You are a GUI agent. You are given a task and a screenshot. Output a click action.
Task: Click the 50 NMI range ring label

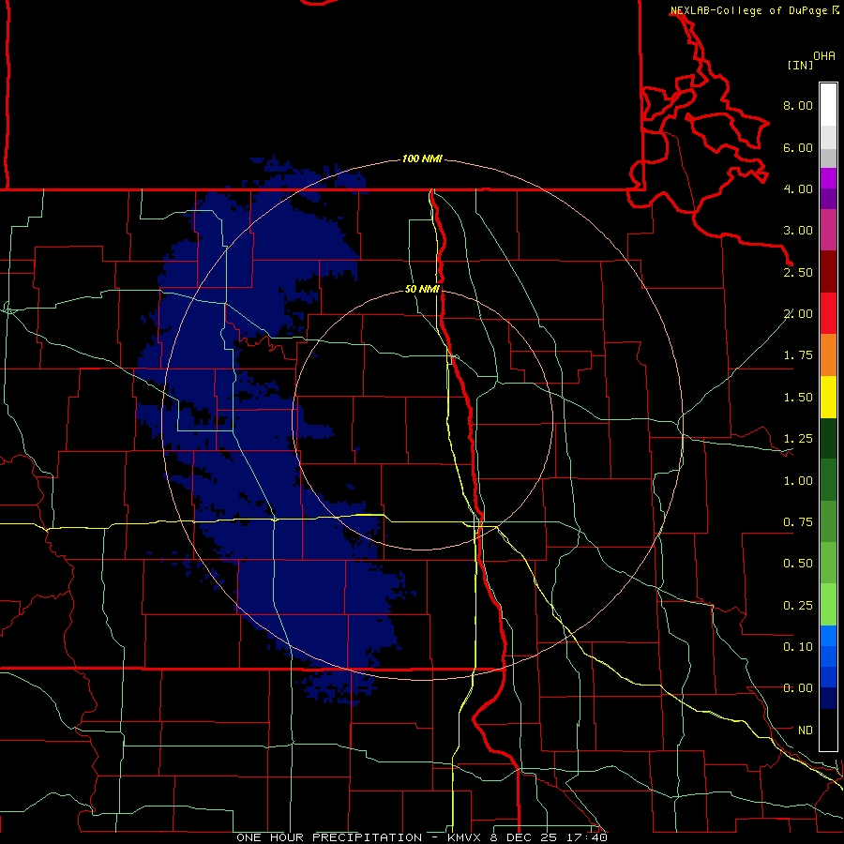pyautogui.click(x=422, y=289)
